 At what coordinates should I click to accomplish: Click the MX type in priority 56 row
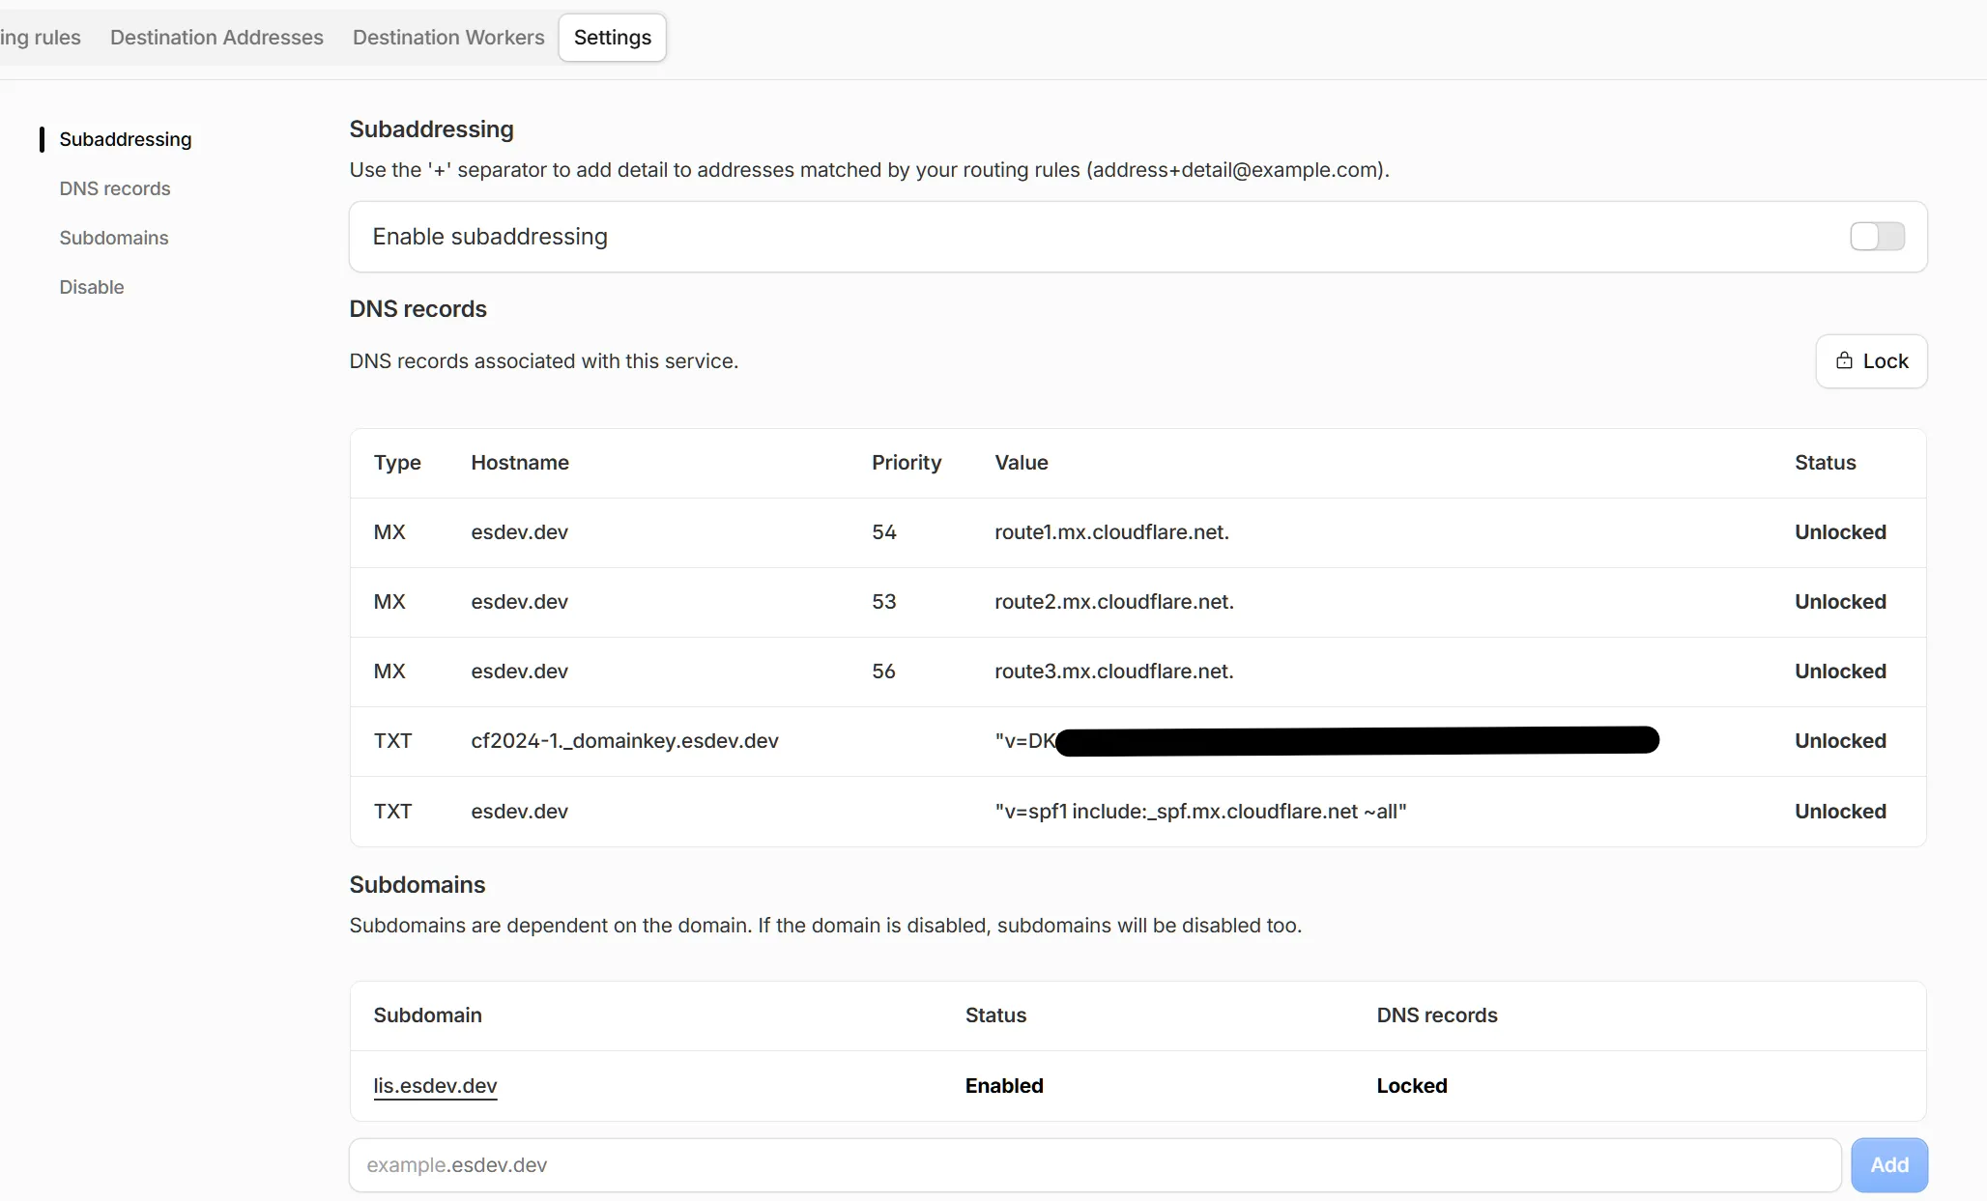[389, 672]
